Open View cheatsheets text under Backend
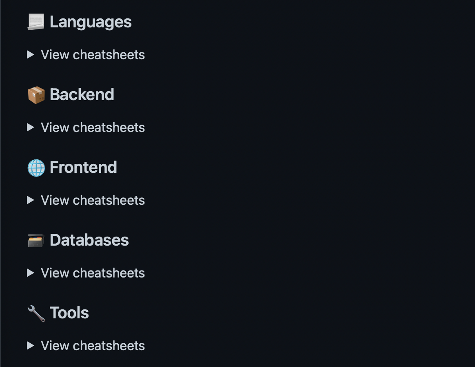Screen dimensions: 475x367 tap(93, 128)
